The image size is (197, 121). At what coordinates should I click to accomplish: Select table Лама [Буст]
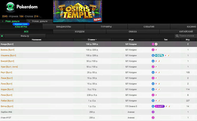98,78
